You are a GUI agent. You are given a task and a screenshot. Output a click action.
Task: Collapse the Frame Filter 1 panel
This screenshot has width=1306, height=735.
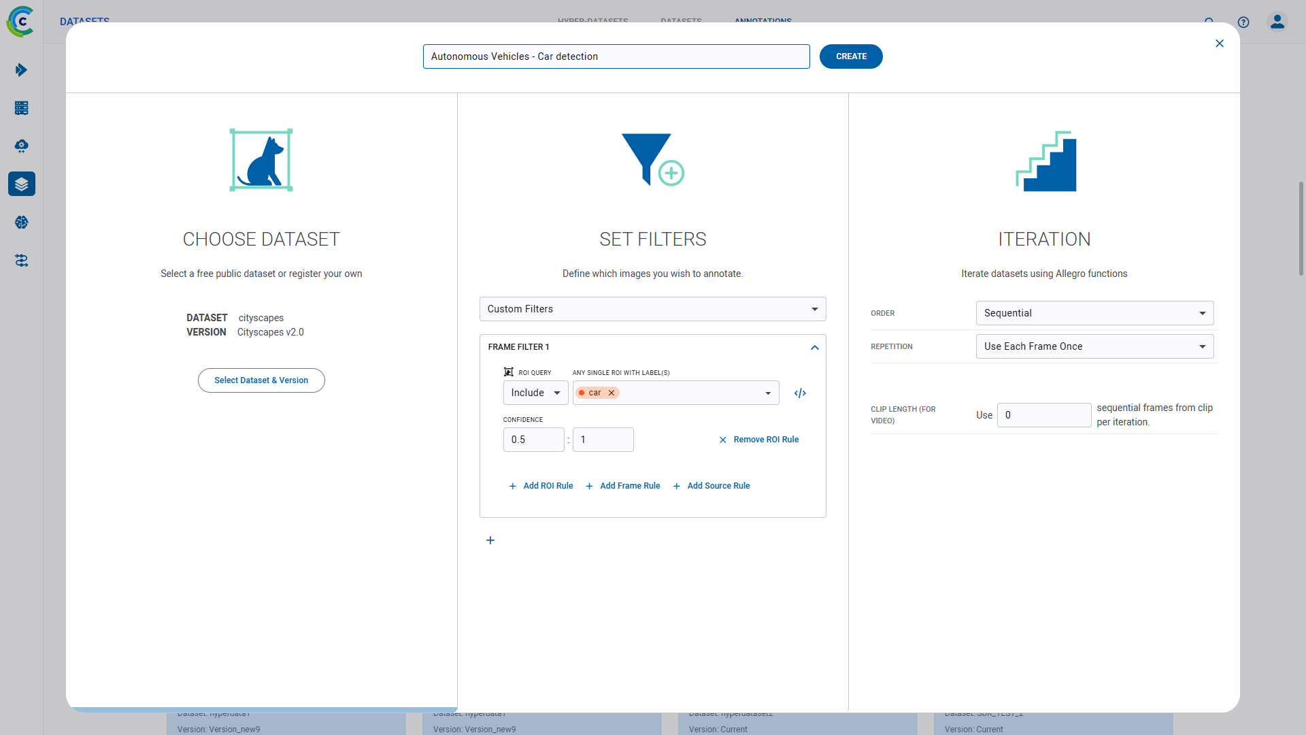814,348
